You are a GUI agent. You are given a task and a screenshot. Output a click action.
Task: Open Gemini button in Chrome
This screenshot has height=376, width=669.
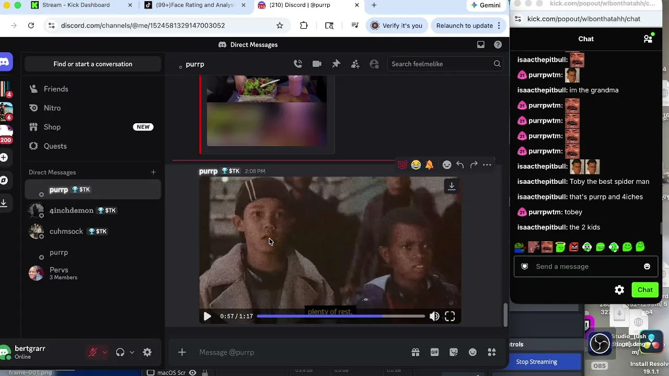click(x=486, y=5)
